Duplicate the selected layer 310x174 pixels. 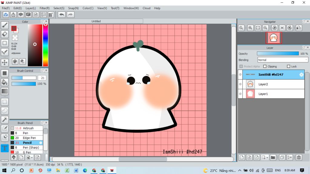282,157
